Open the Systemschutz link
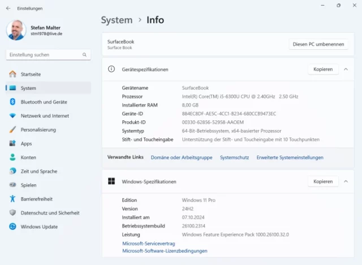This screenshot has width=362, height=265. pyautogui.click(x=234, y=158)
